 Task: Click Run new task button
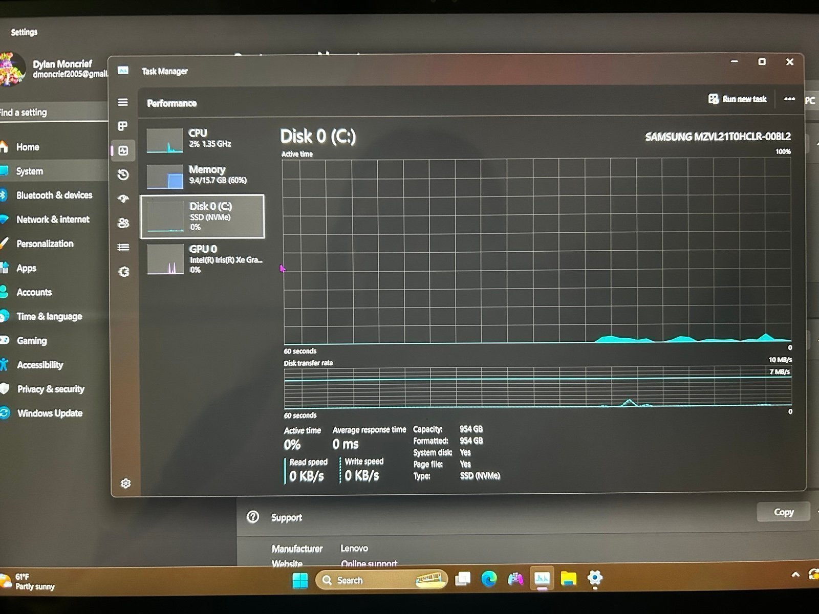click(737, 99)
